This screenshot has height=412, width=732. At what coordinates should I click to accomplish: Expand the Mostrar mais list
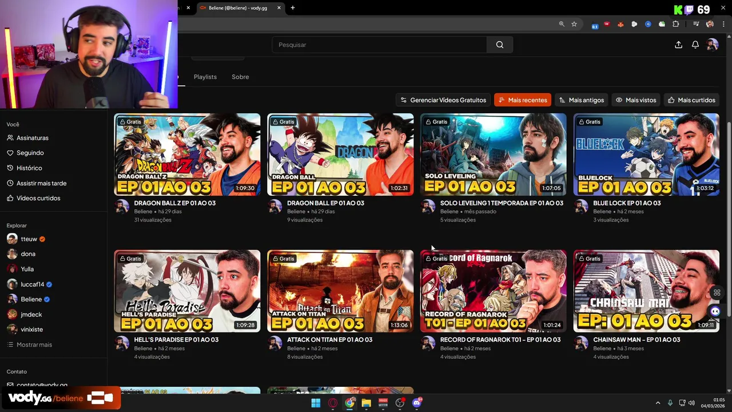point(30,344)
